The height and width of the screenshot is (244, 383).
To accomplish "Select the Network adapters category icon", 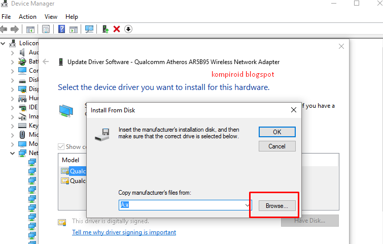I will 22,153.
